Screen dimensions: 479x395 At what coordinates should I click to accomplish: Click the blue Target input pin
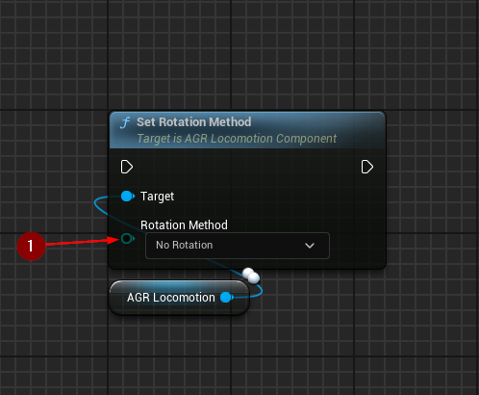(128, 196)
